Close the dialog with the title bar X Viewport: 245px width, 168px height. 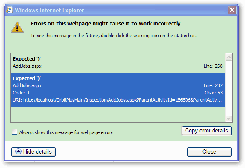pos(232,10)
